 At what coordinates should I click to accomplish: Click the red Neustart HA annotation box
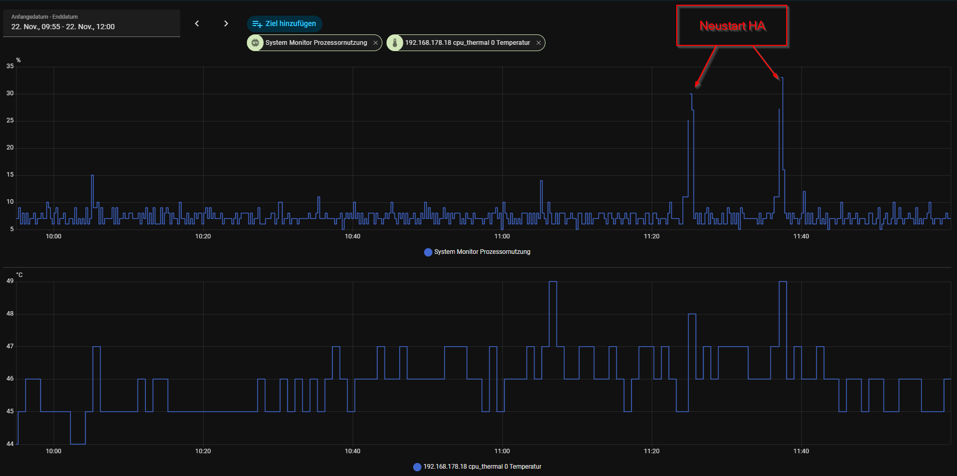tap(732, 26)
